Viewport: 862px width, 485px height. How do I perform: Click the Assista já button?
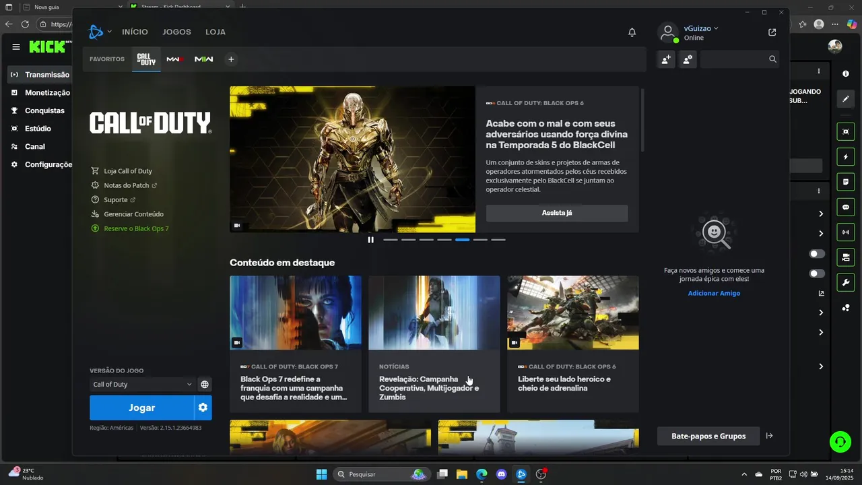click(557, 213)
